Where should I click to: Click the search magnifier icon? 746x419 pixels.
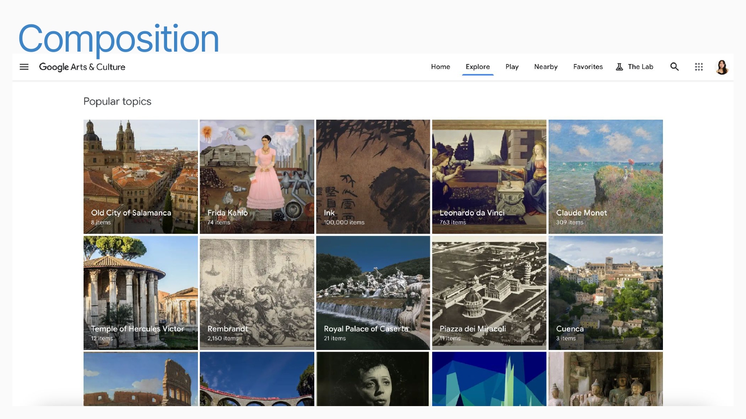pyautogui.click(x=674, y=67)
